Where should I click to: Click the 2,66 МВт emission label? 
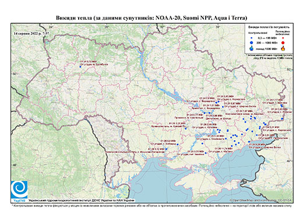coord(209,124)
